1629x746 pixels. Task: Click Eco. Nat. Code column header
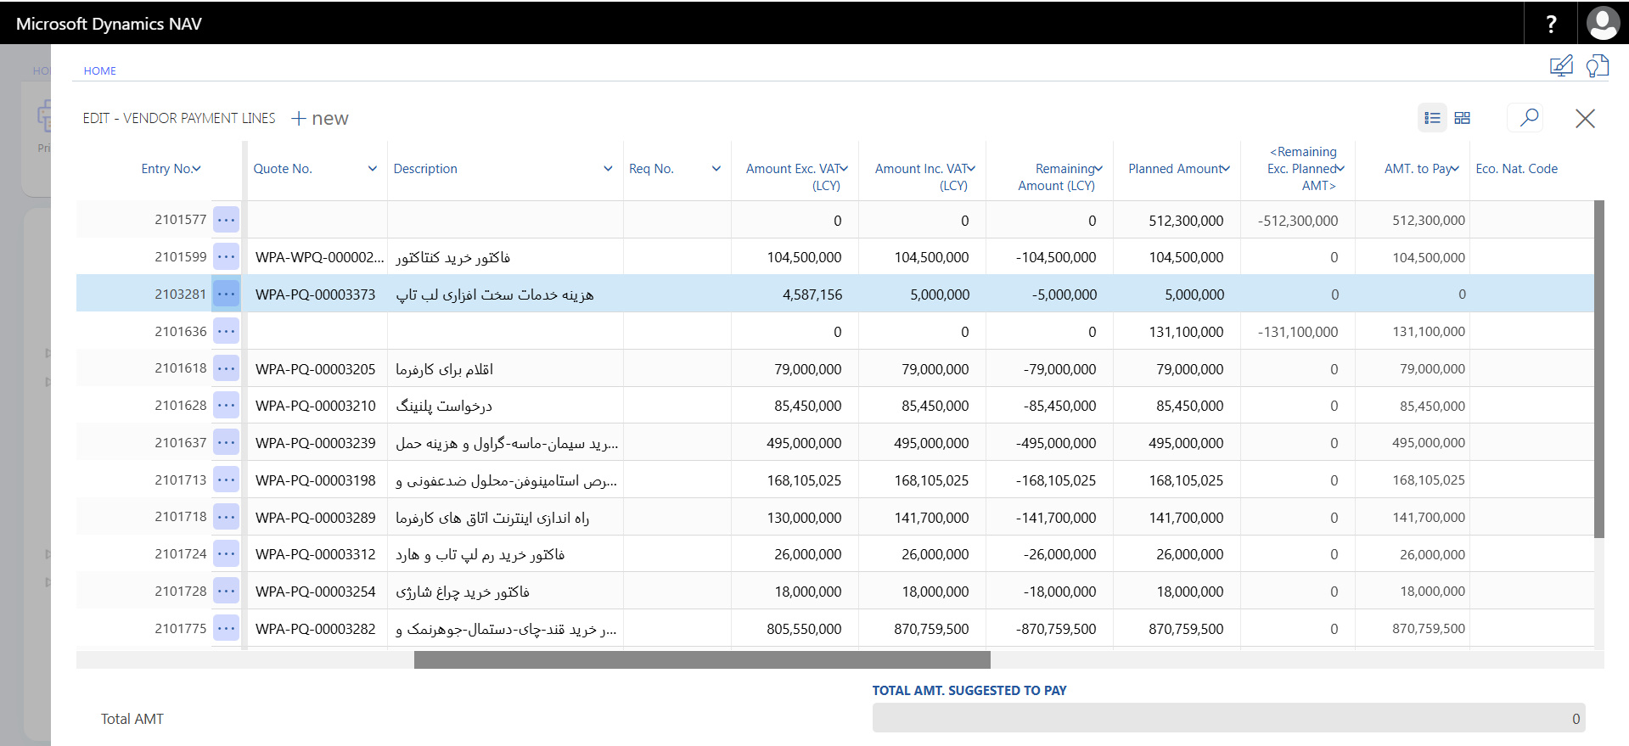1516,169
